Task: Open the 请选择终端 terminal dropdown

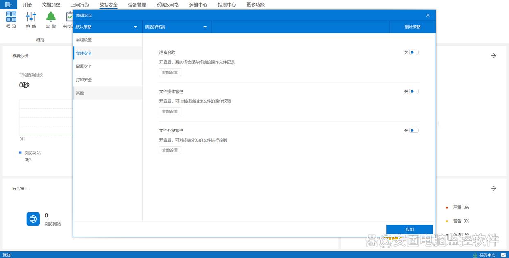Action: point(177,27)
